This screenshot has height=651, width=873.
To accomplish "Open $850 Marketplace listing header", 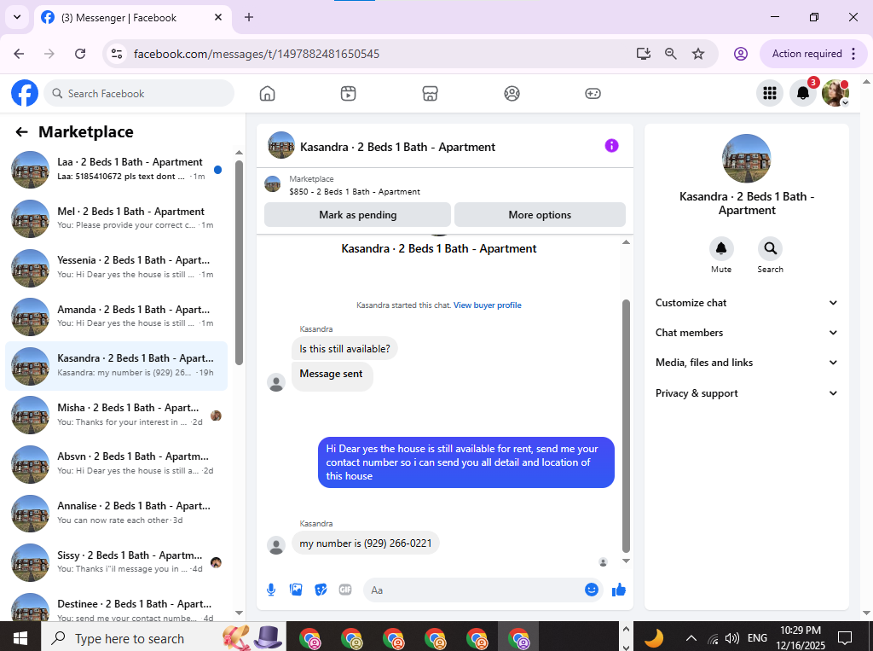I will pyautogui.click(x=444, y=185).
